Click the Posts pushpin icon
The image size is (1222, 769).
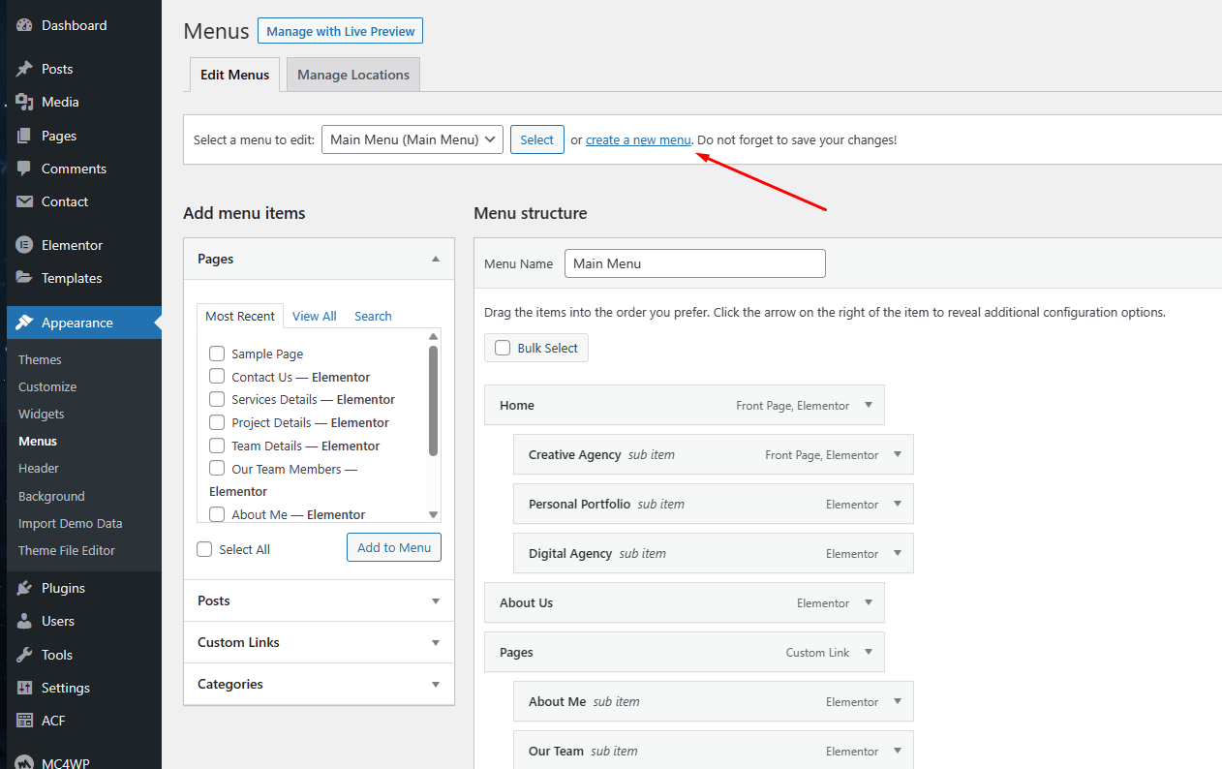click(x=24, y=69)
